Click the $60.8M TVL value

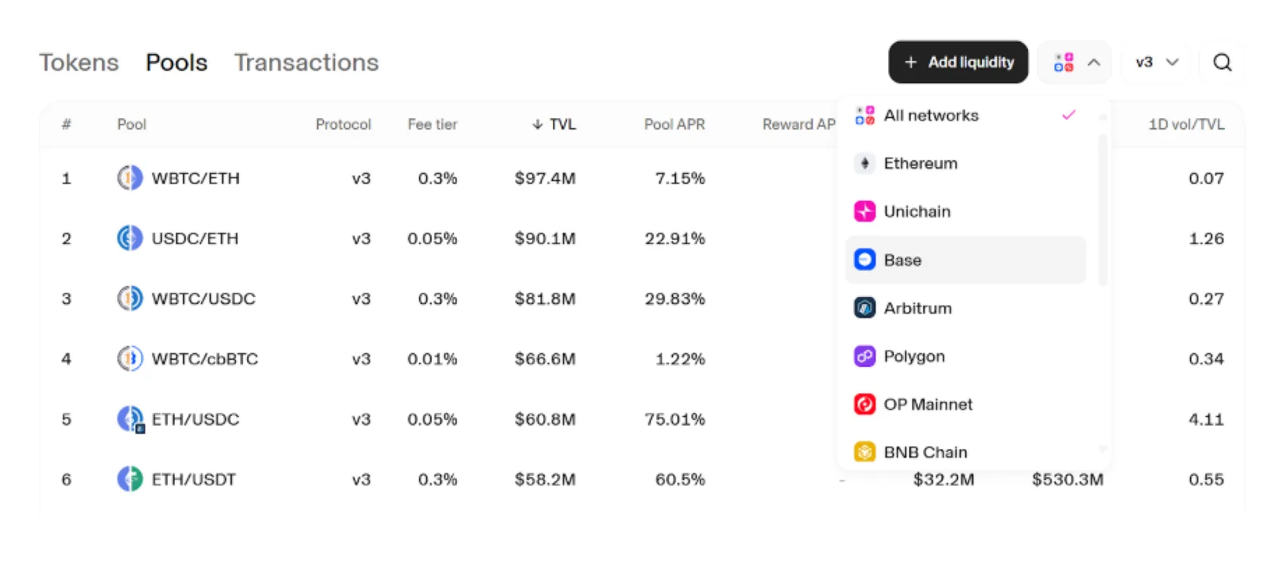coord(545,419)
